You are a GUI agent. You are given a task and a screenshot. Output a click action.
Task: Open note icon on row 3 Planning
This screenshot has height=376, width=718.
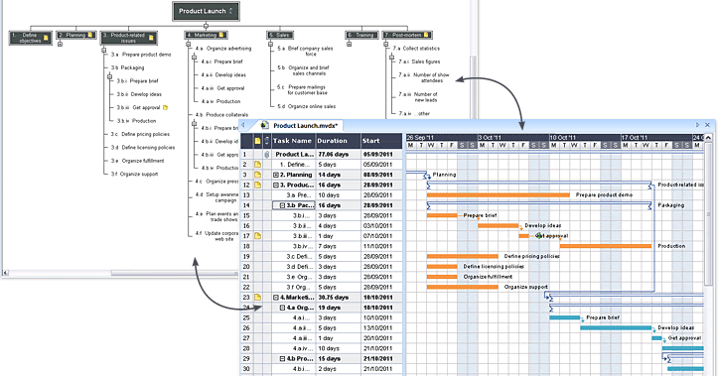click(258, 175)
